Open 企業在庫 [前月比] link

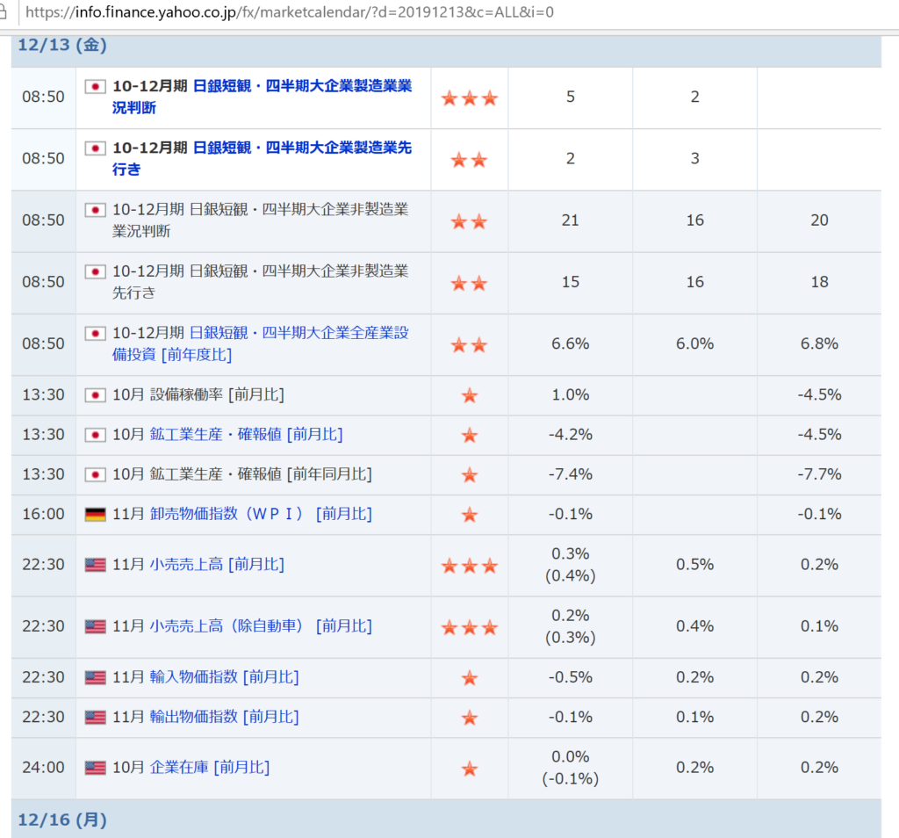210,767
